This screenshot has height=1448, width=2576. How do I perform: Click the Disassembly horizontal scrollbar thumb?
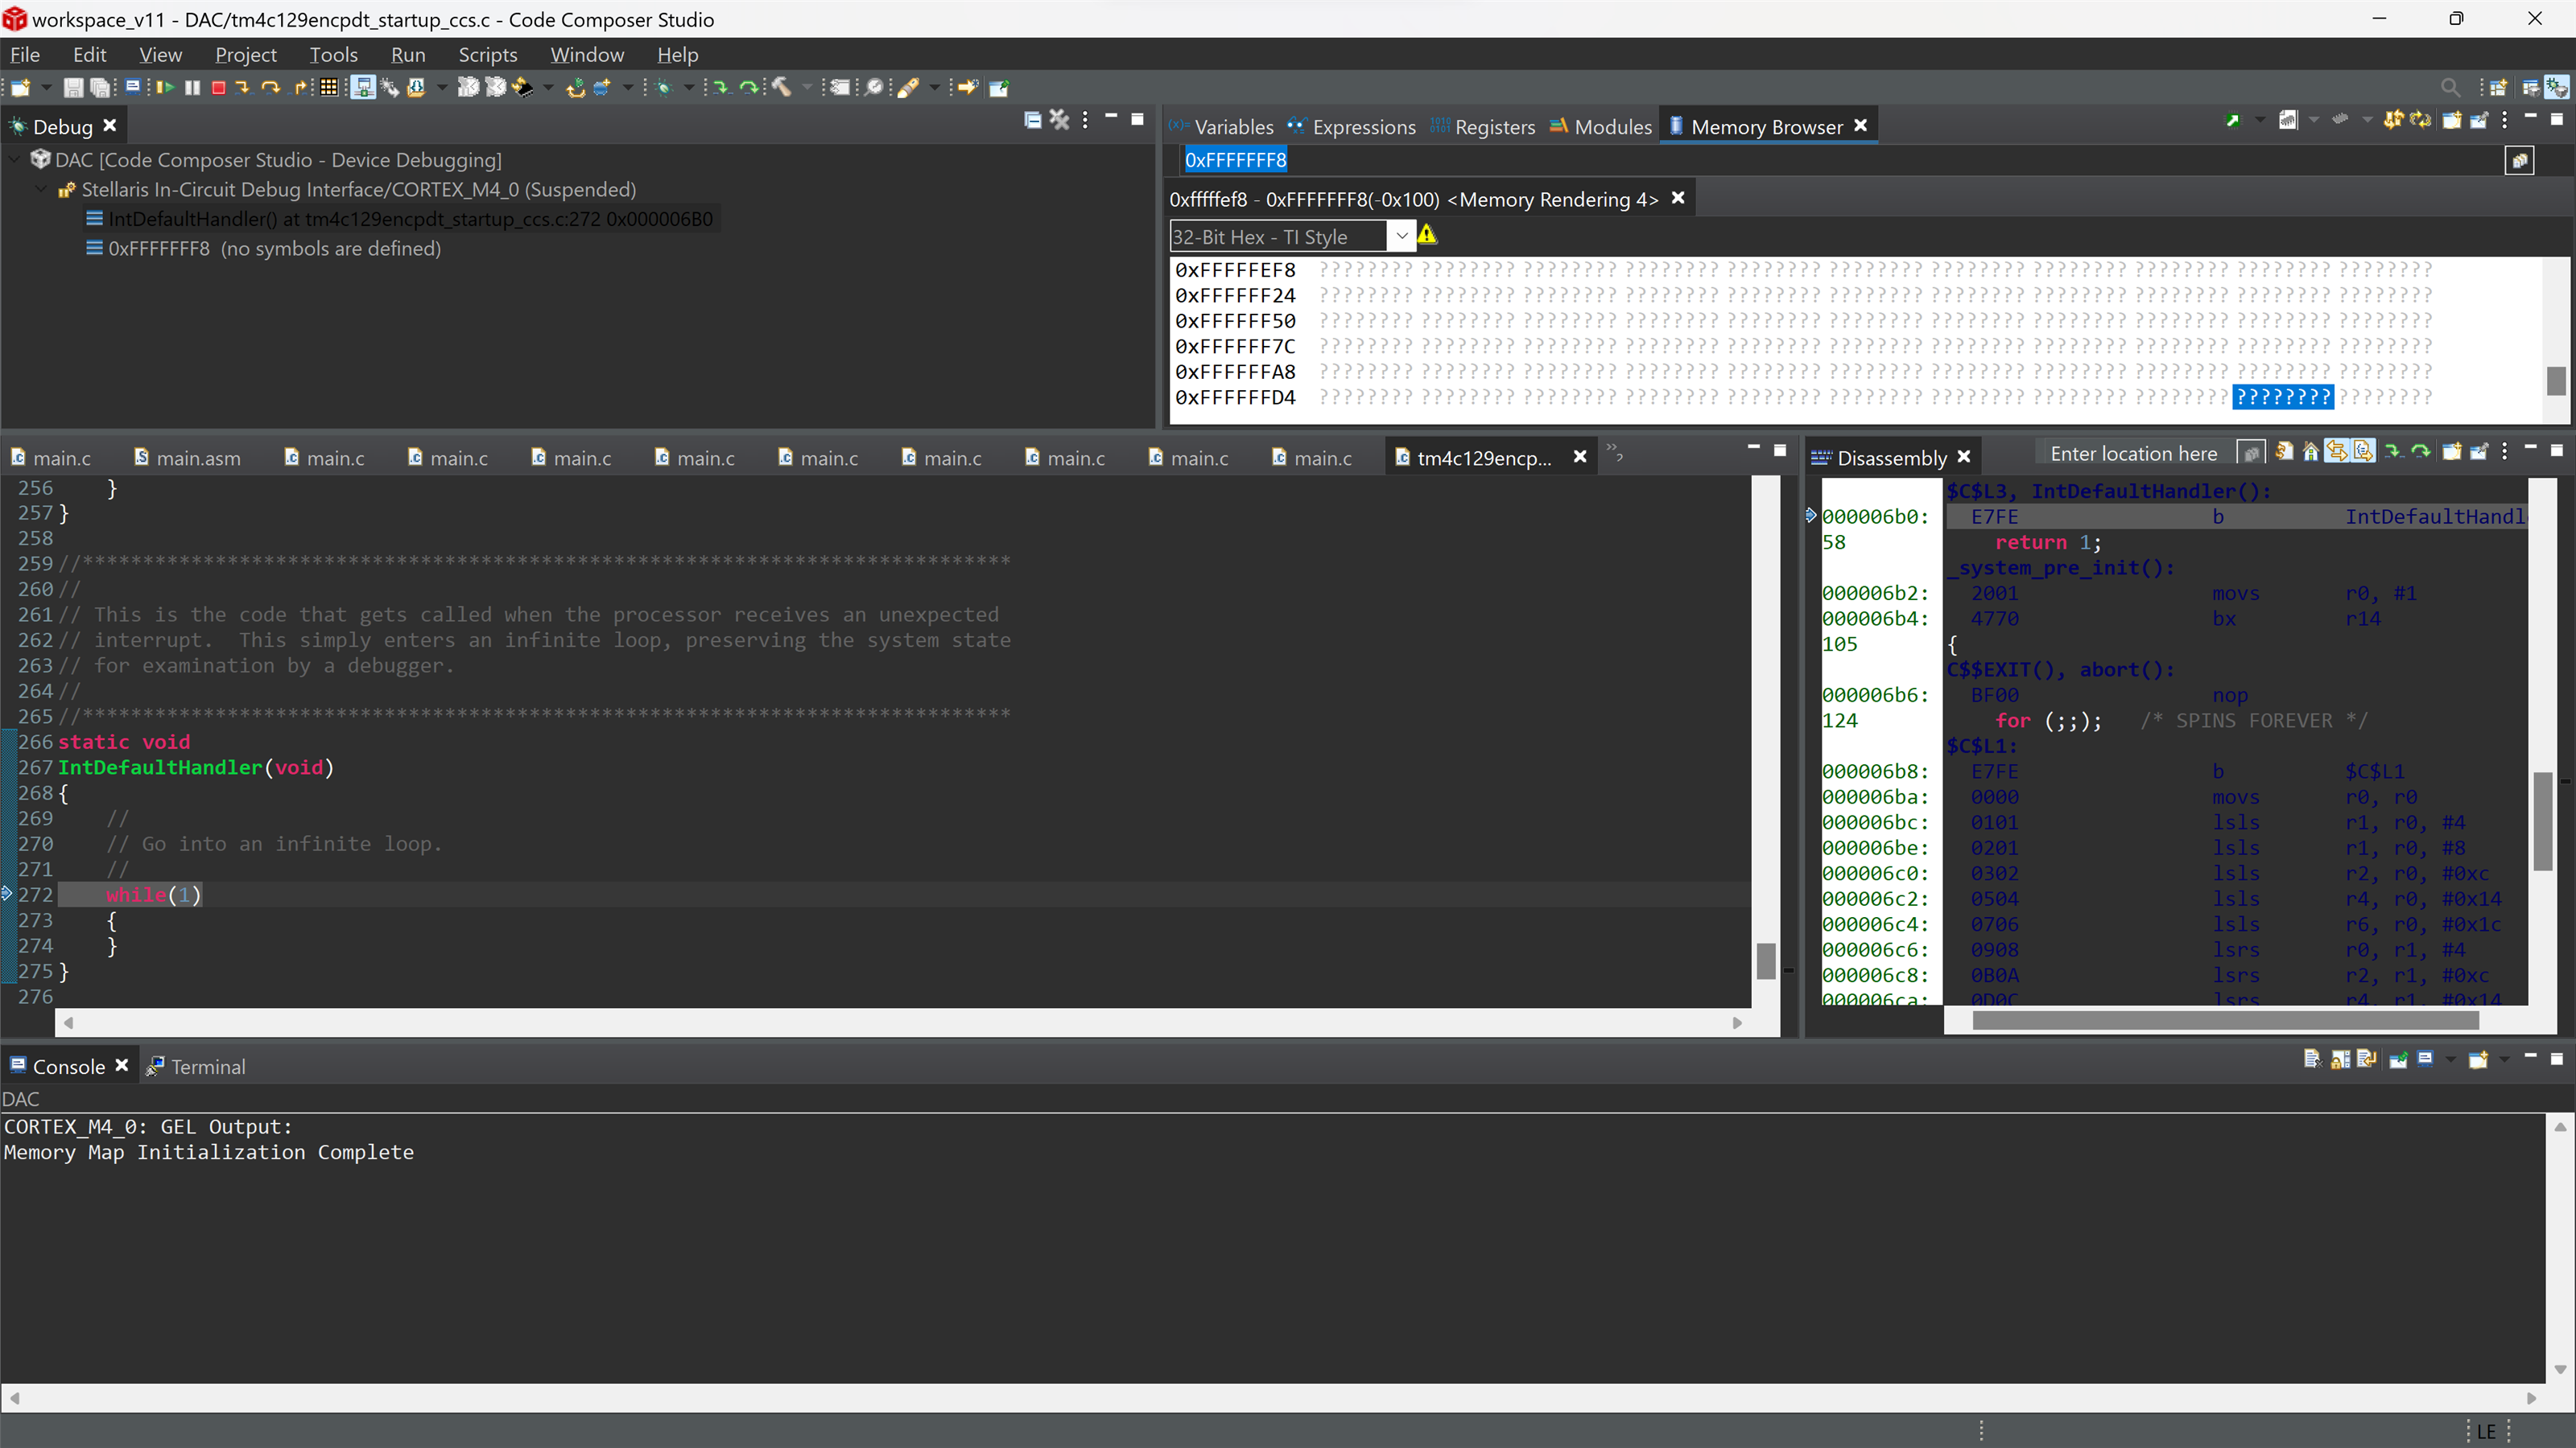pos(2225,1020)
